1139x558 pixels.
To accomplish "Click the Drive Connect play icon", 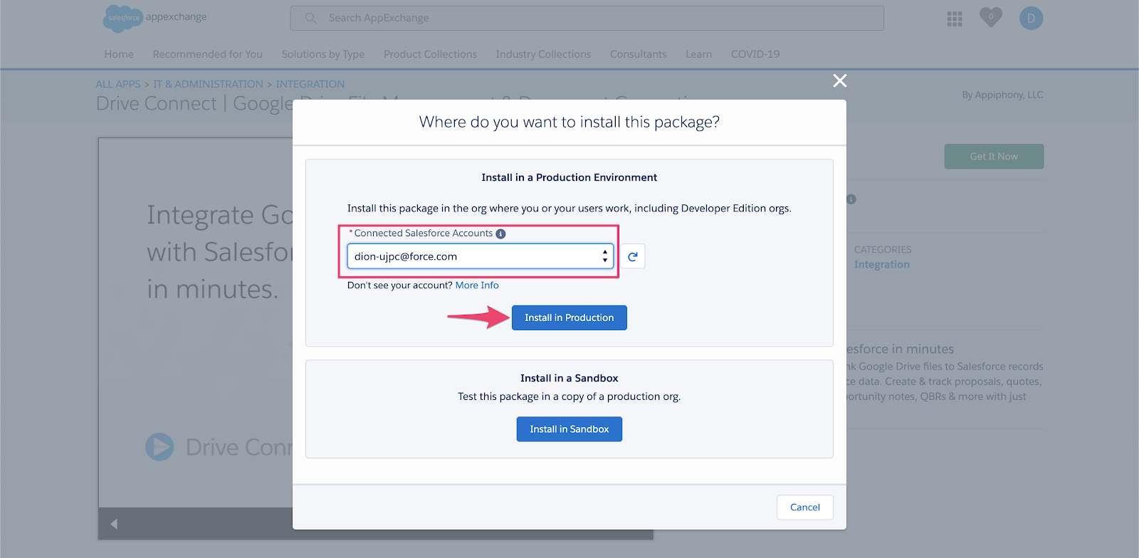I will 159,447.
